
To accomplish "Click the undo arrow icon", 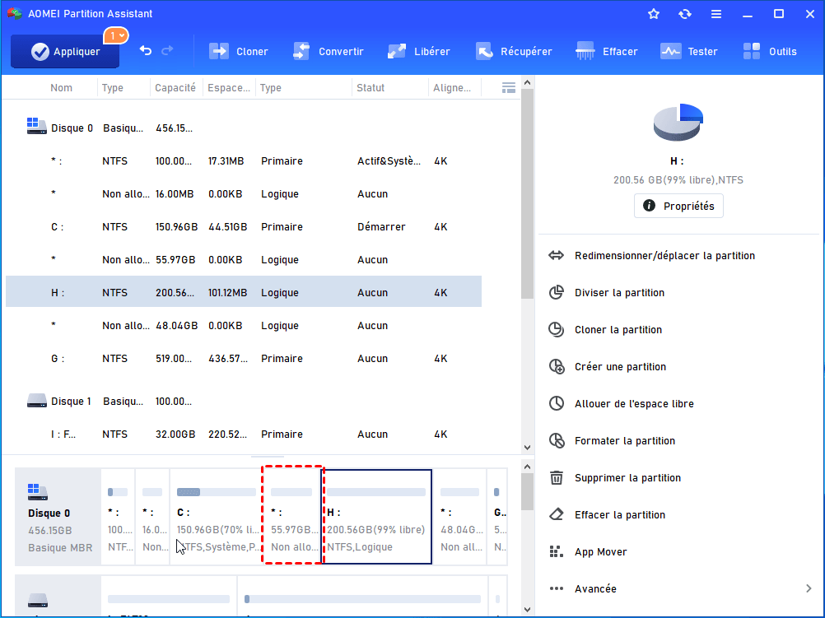I will pyautogui.click(x=146, y=51).
